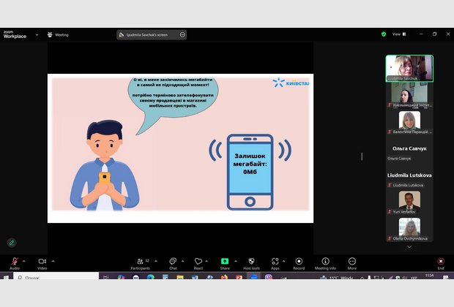Open Meeting info
Viewport: 454px width, 307px height.
coord(325,262)
